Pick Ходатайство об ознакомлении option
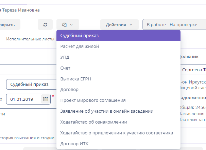 (93, 122)
